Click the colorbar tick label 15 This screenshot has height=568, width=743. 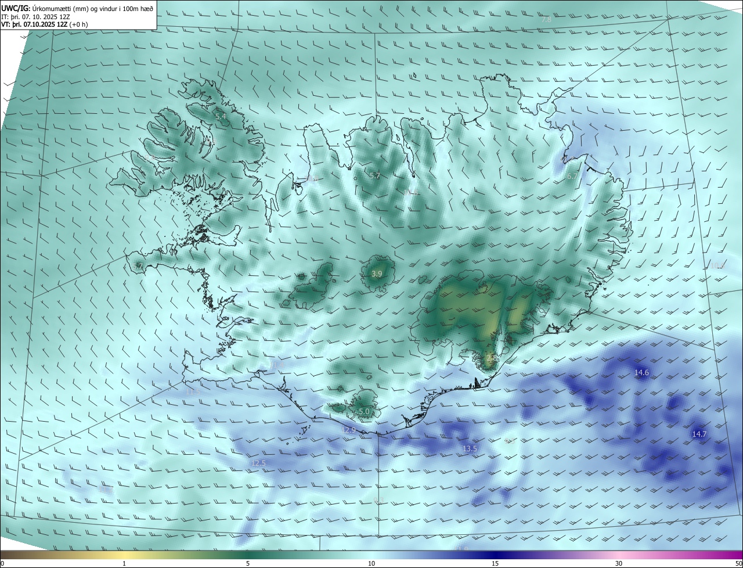point(495,563)
